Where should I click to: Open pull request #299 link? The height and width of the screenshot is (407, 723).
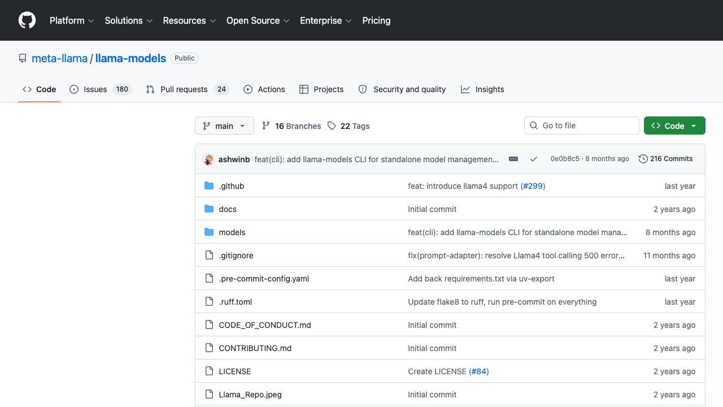tap(533, 186)
